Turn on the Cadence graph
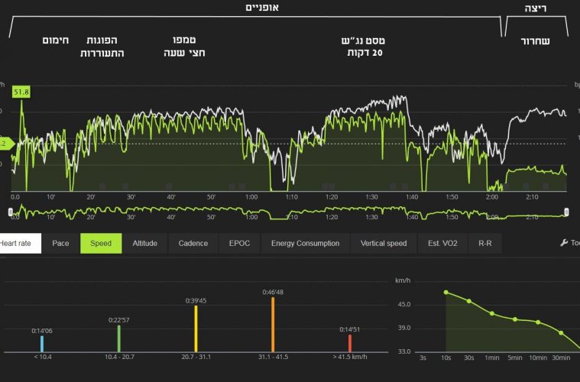The width and height of the screenshot is (580, 382). (x=193, y=244)
